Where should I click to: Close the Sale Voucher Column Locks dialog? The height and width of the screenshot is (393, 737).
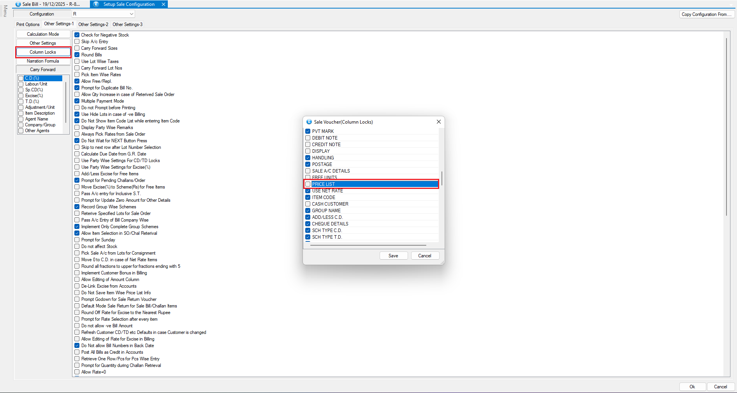(x=438, y=122)
